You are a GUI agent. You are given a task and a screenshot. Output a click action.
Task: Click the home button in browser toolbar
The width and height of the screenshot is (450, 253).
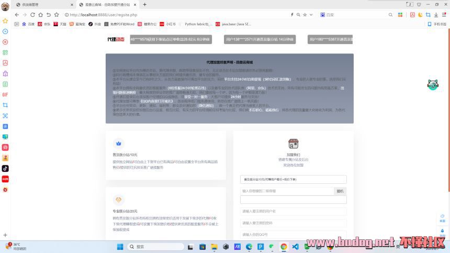coord(41,15)
